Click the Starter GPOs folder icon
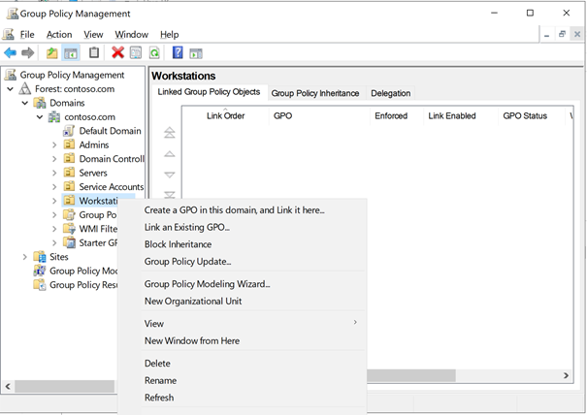The height and width of the screenshot is (415, 587). [69, 242]
